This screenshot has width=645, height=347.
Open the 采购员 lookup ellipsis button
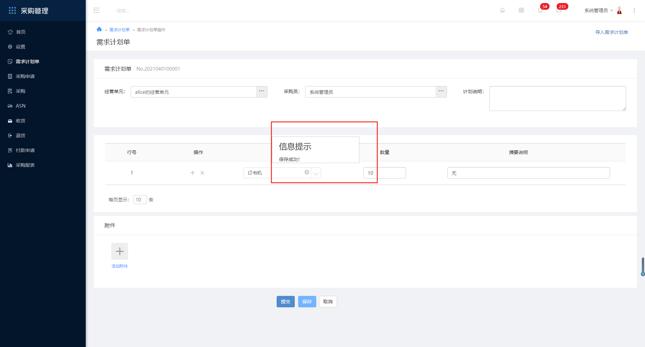coord(441,91)
